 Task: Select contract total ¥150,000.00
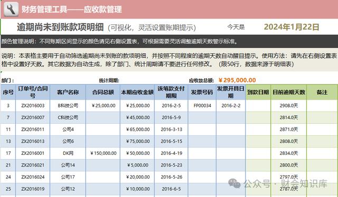click(x=104, y=153)
